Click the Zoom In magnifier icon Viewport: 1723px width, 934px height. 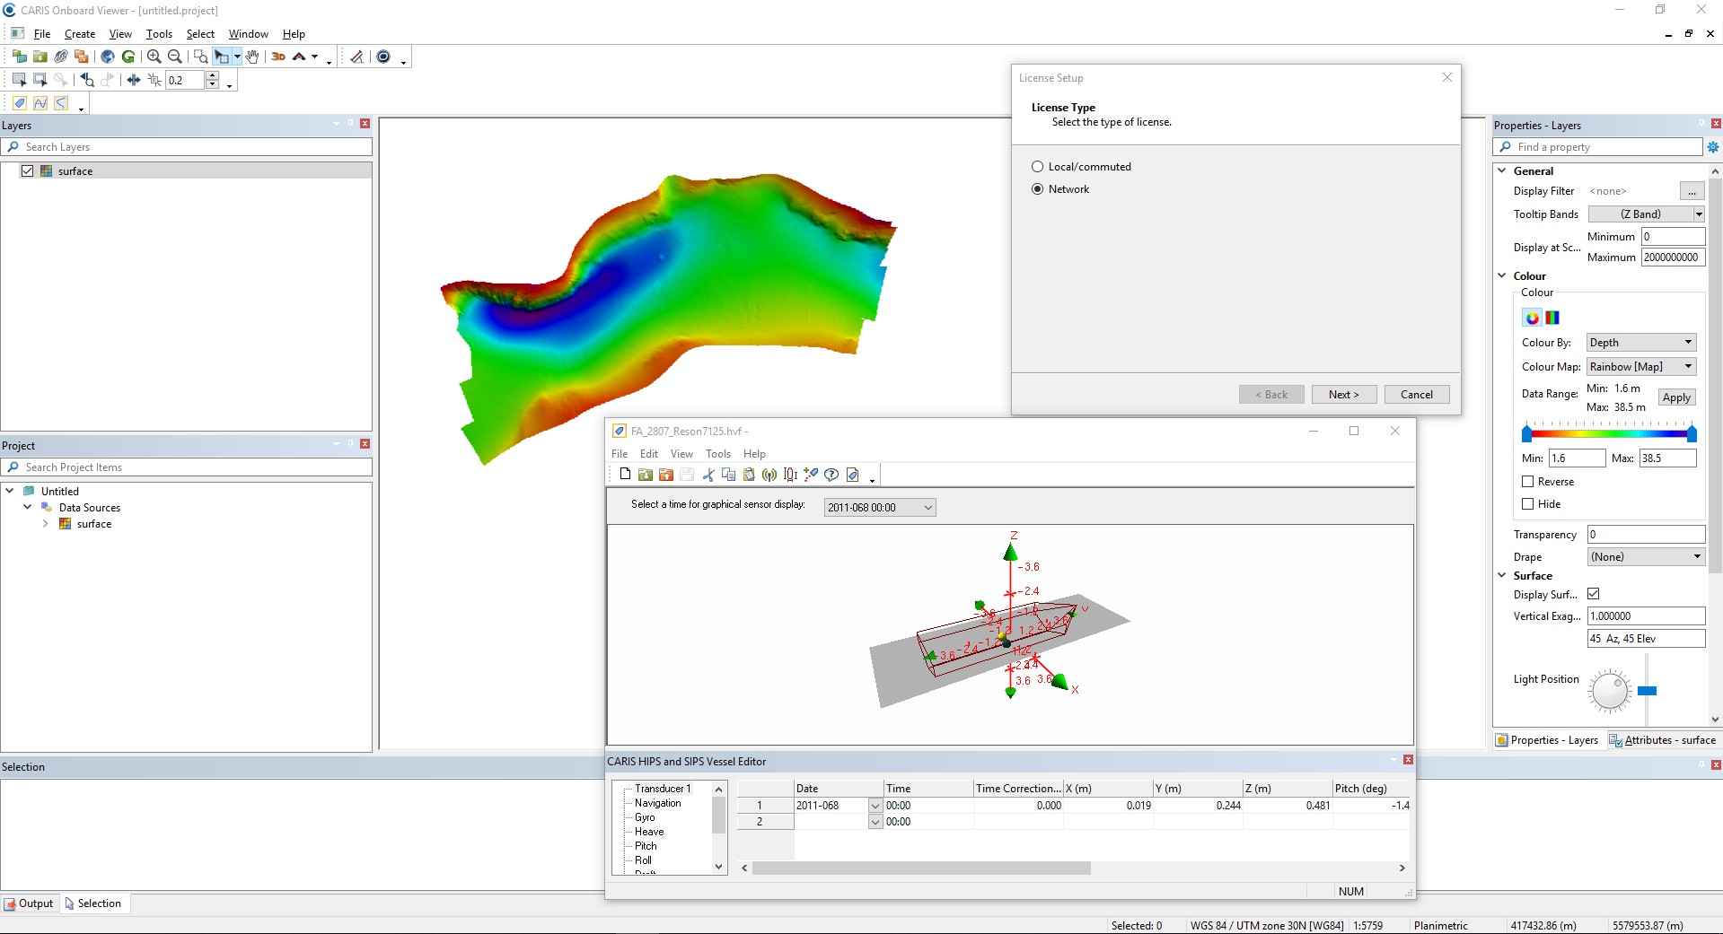(154, 57)
